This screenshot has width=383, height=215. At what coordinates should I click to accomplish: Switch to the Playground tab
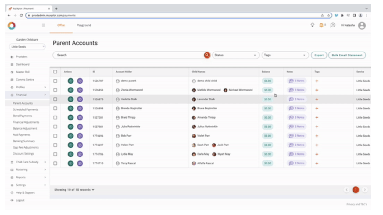pos(84,25)
